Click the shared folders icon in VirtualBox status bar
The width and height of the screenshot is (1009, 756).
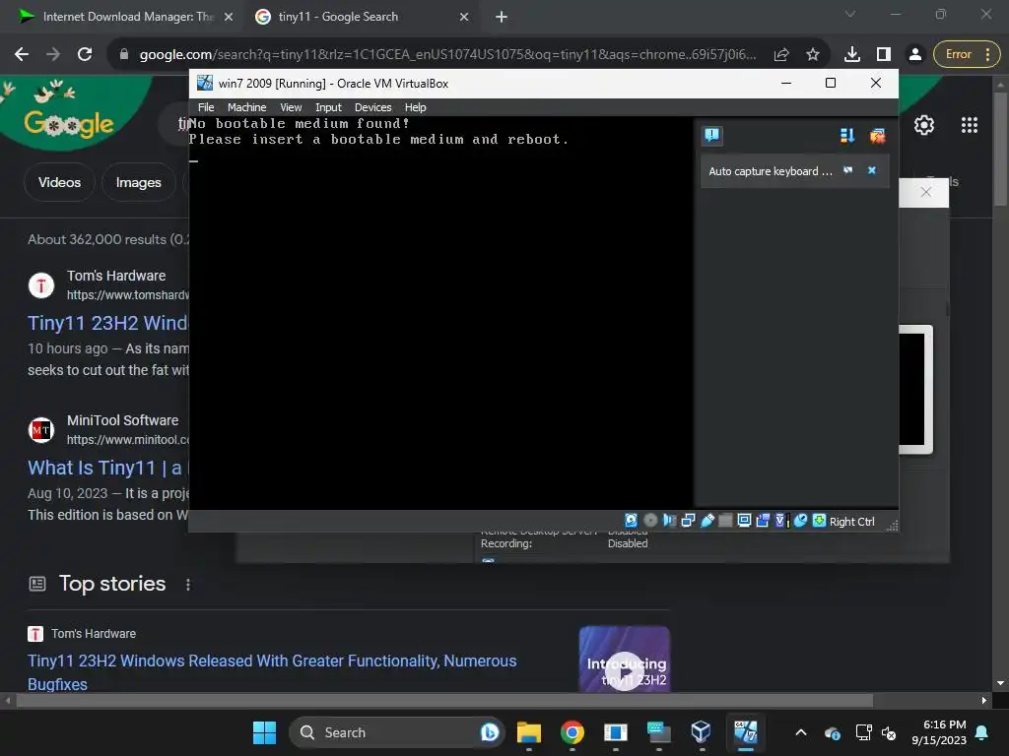[725, 520]
